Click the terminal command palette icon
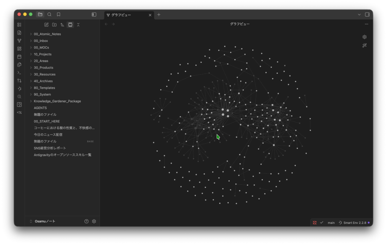The image size is (387, 245). (19, 73)
